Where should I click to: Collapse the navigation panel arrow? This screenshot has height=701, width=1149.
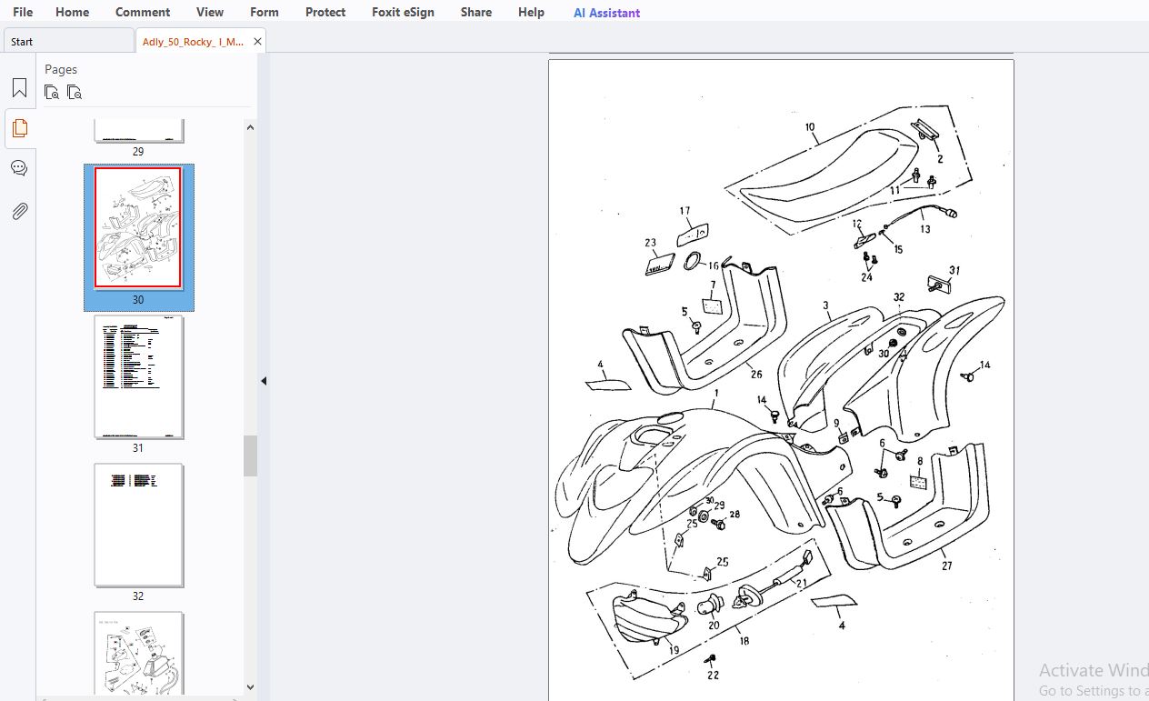[264, 381]
